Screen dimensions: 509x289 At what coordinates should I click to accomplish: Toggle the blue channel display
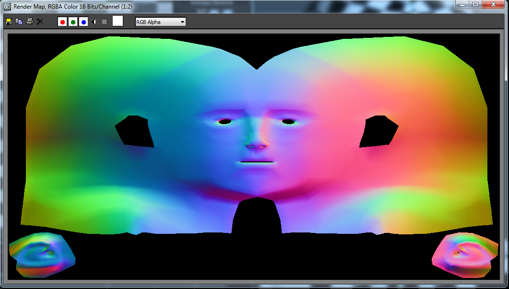(83, 22)
